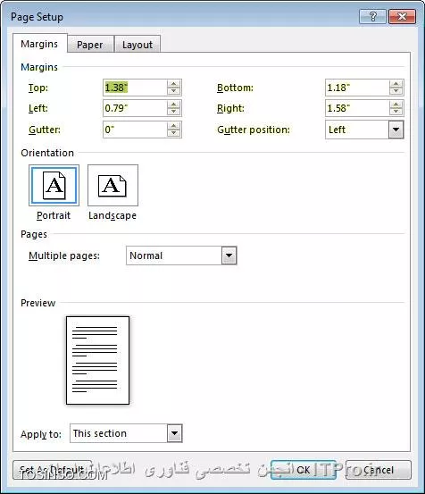Image resolution: width=425 pixels, height=494 pixels.
Task: Click the page preview thumbnail
Action: pyautogui.click(x=97, y=360)
